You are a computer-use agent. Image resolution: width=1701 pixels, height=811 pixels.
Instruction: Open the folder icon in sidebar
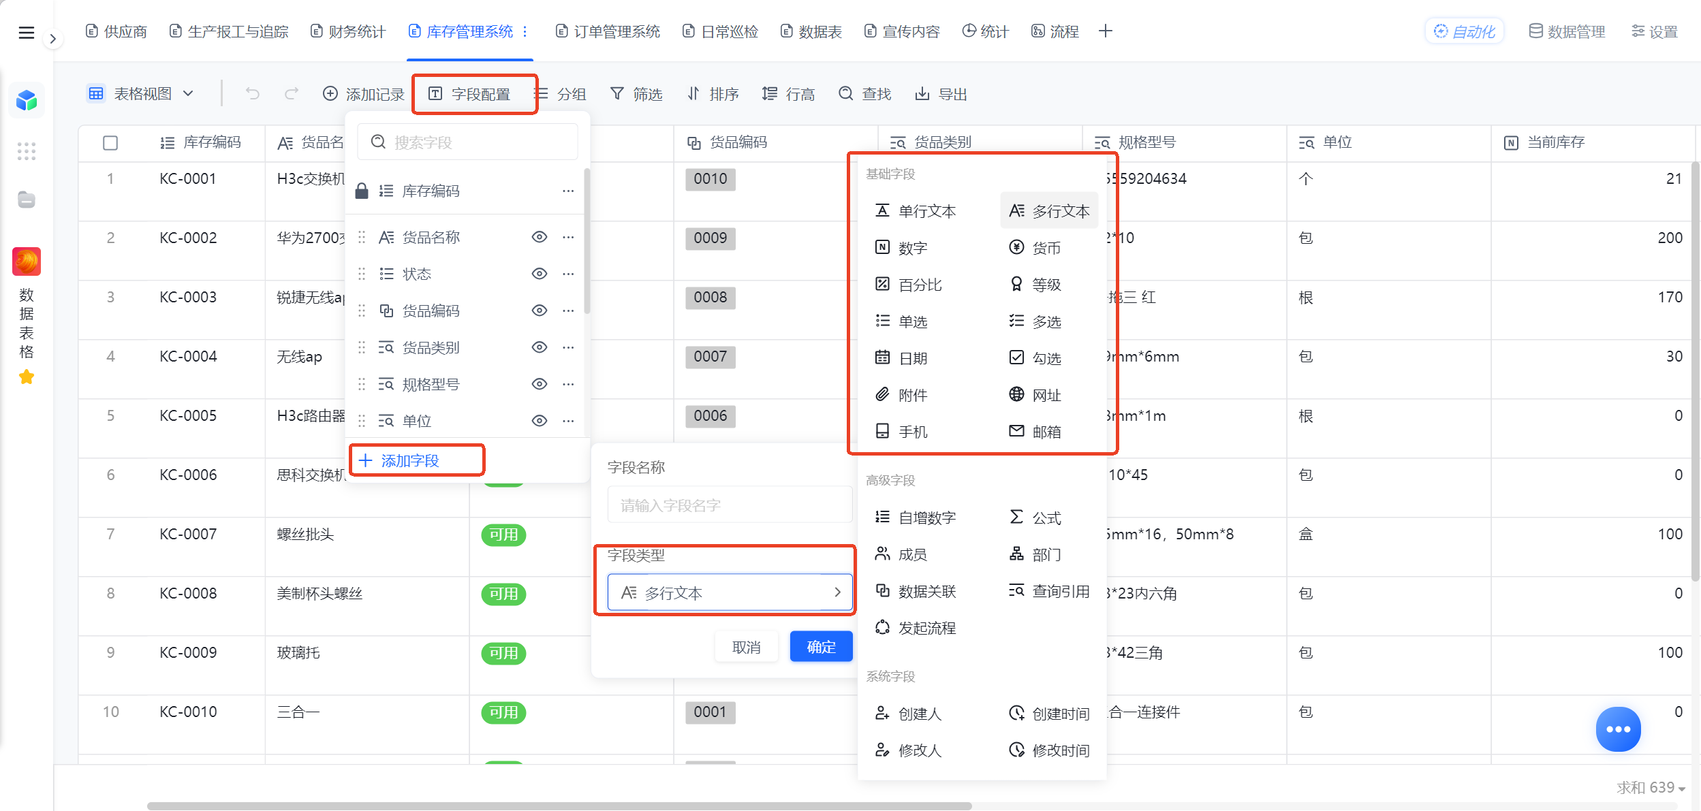tap(27, 200)
